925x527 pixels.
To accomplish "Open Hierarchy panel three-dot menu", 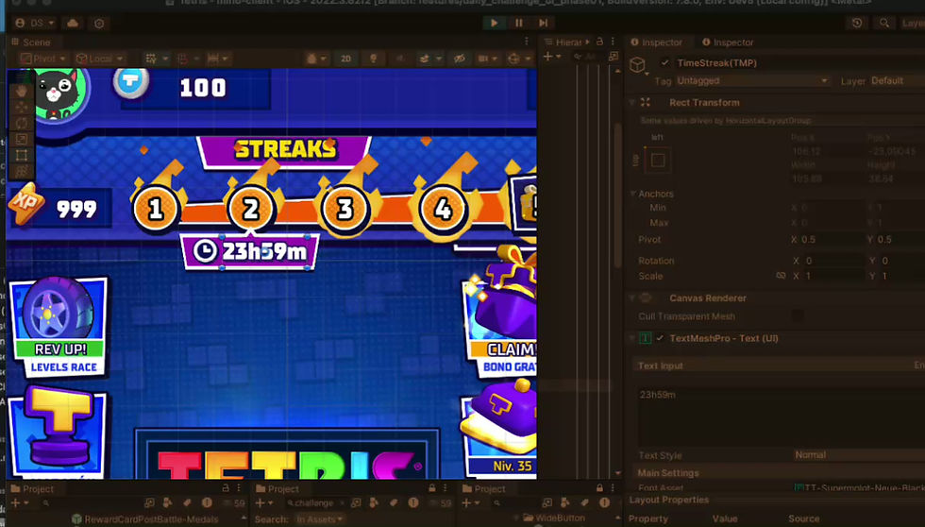I will click(613, 42).
